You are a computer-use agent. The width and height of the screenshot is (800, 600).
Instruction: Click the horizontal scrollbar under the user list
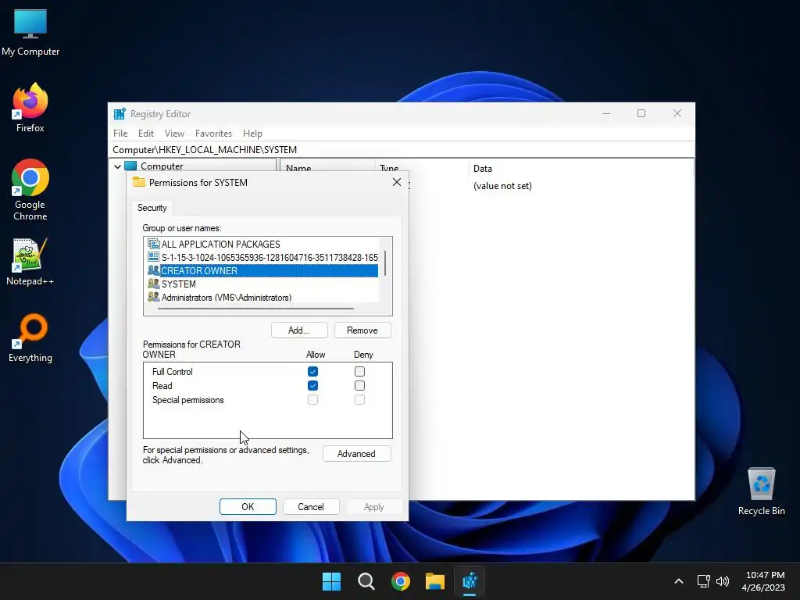click(255, 308)
